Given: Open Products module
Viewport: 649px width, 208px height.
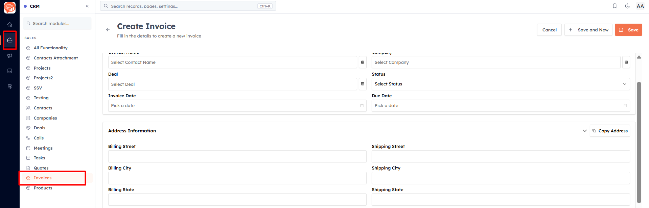Looking at the screenshot, I should [43, 188].
